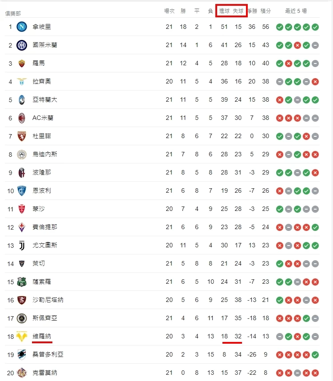Open the 克雷莫納 team row
The height and width of the screenshot is (381, 333).
point(162,373)
